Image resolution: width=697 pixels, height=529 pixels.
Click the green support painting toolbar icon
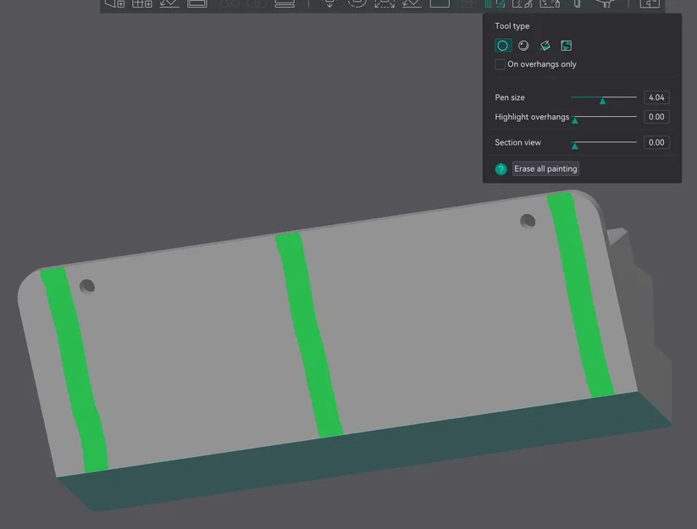coord(495,4)
